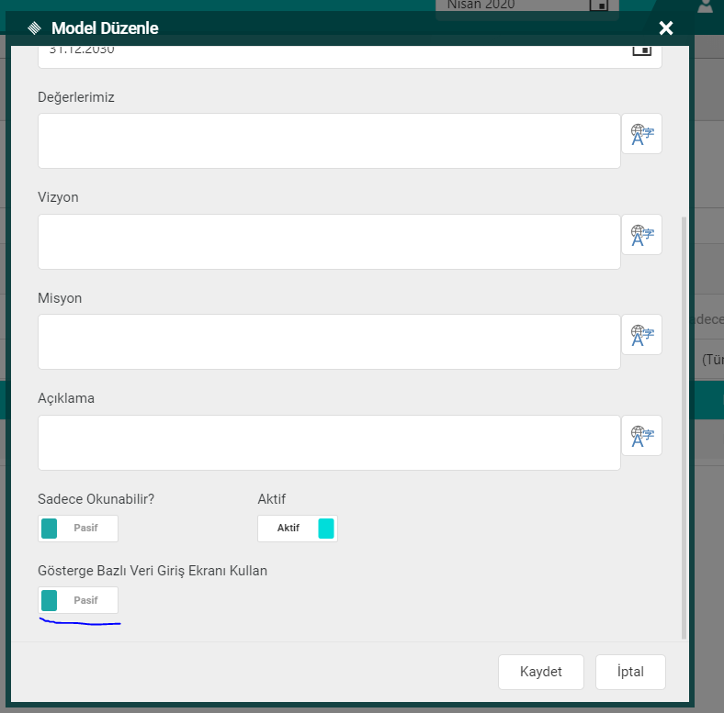Image resolution: width=724 pixels, height=713 pixels.
Task: Open translation for the Vizyon field
Action: [641, 235]
